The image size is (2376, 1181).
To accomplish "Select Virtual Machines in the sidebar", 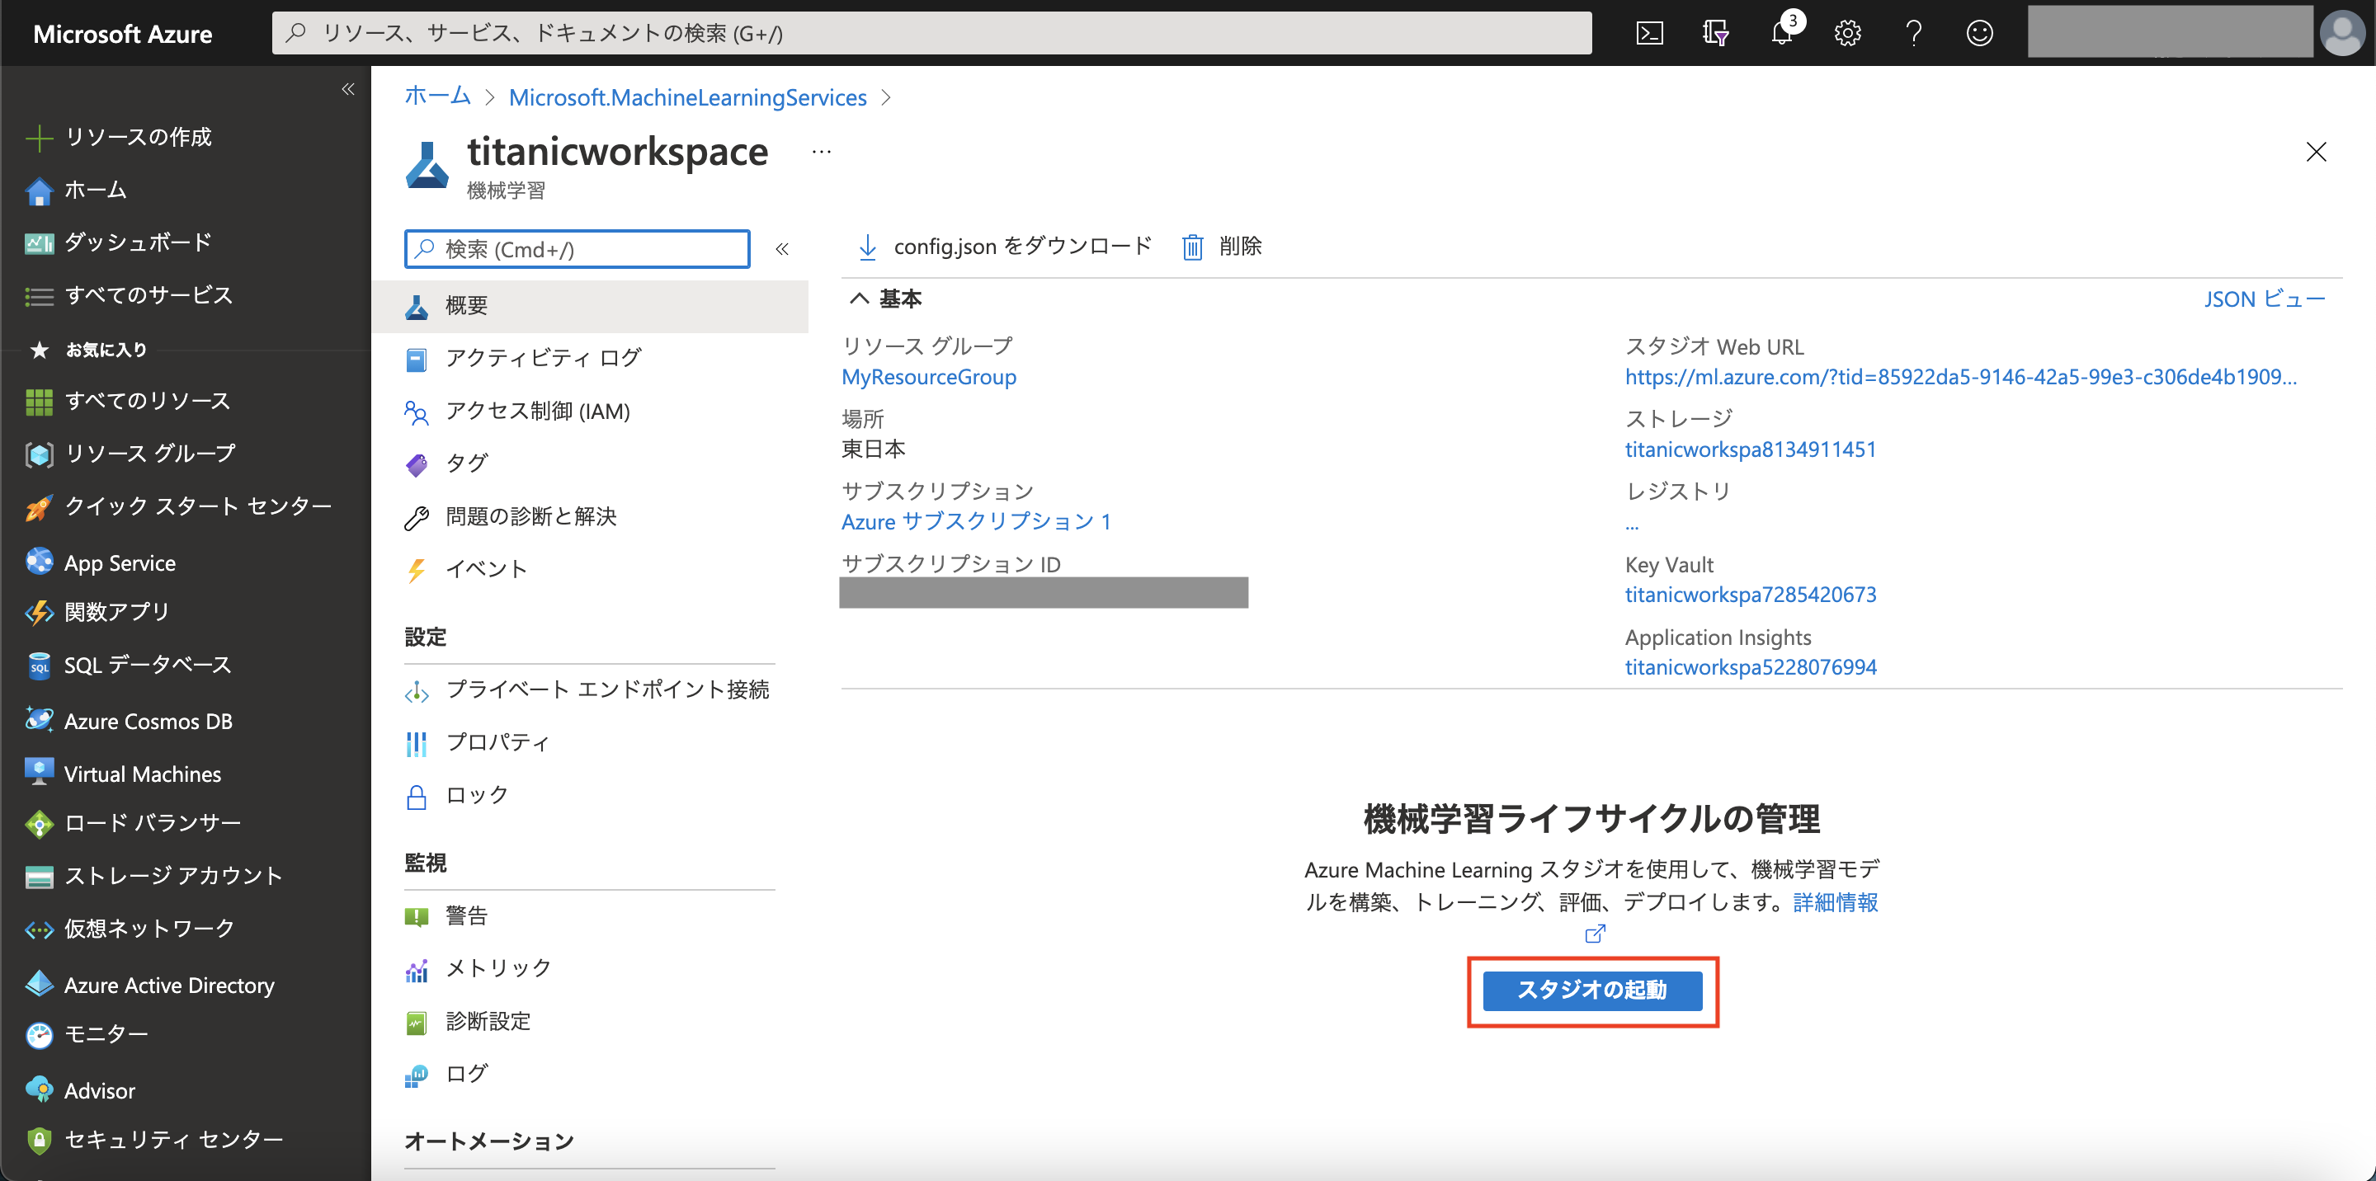I will [x=142, y=774].
